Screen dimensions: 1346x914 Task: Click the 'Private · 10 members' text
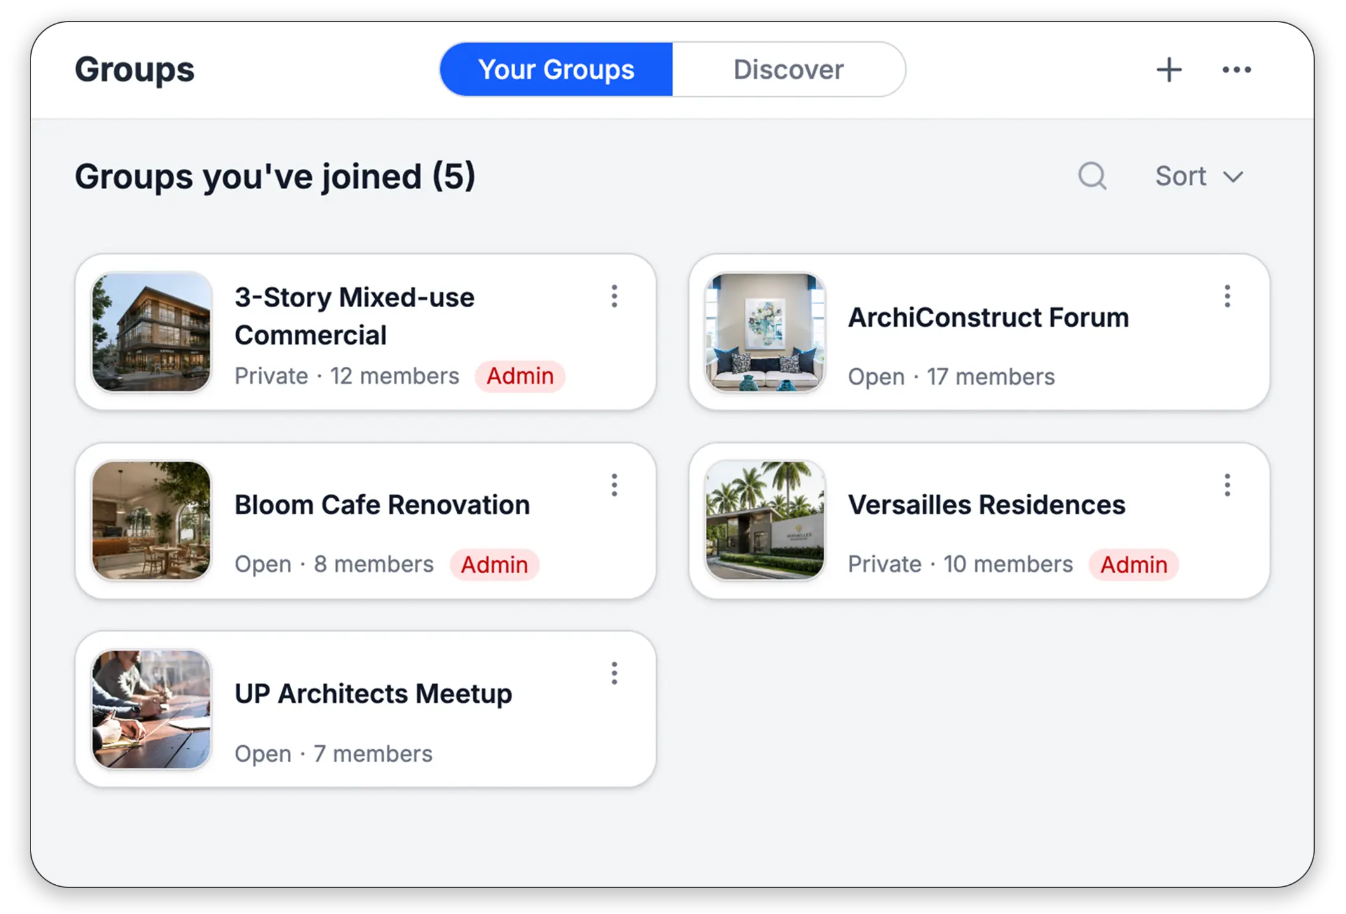pos(960,564)
